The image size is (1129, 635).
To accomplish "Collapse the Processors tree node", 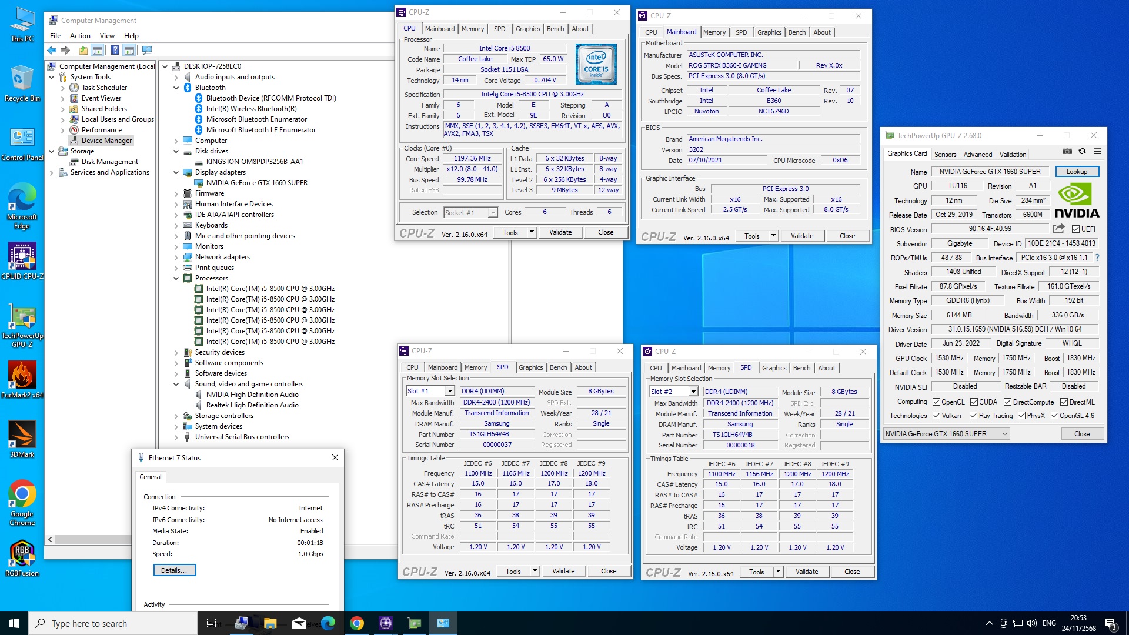I will tap(176, 278).
